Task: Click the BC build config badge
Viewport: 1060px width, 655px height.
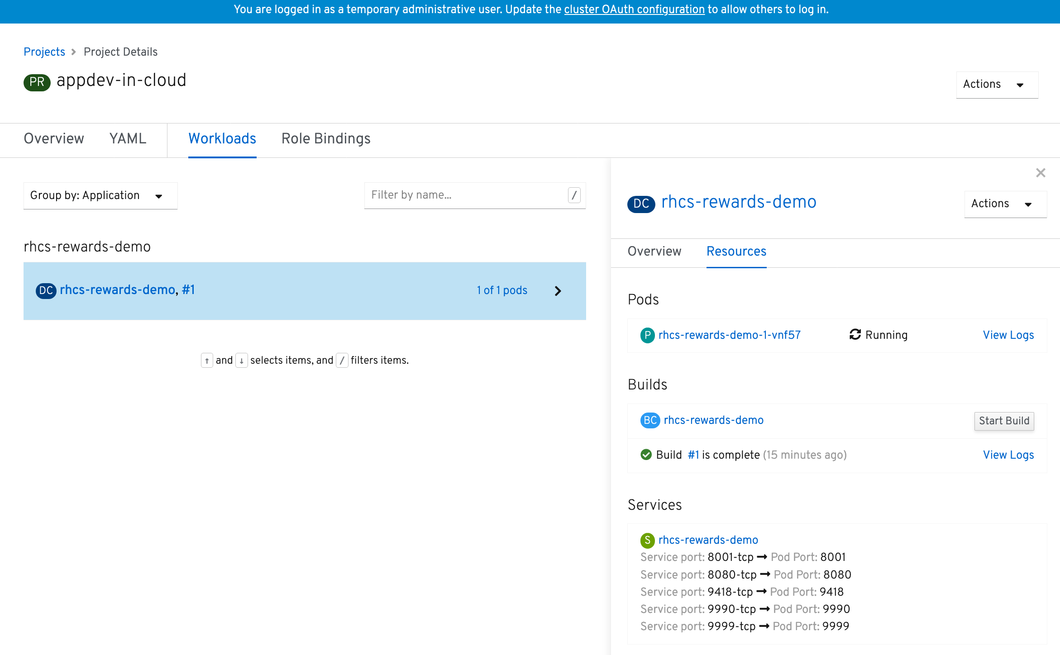Action: (x=650, y=420)
